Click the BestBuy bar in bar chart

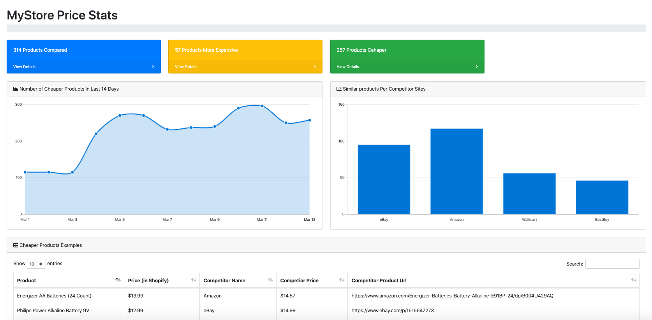pos(602,198)
